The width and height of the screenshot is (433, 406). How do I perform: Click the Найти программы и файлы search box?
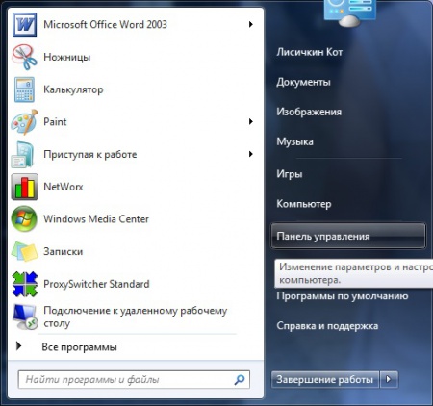134,380
